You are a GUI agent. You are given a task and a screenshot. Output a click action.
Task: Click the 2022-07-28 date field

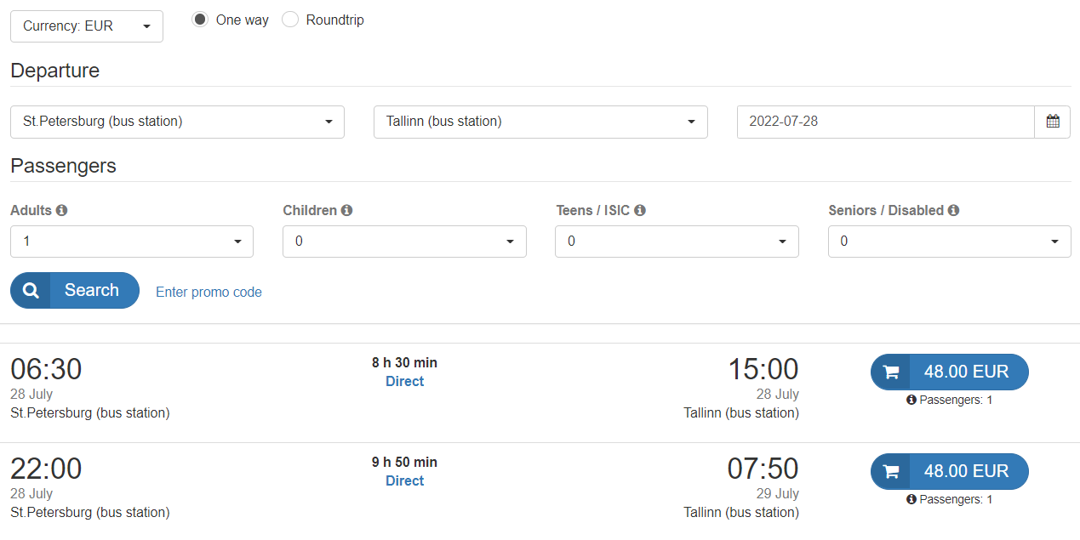pyautogui.click(x=885, y=122)
